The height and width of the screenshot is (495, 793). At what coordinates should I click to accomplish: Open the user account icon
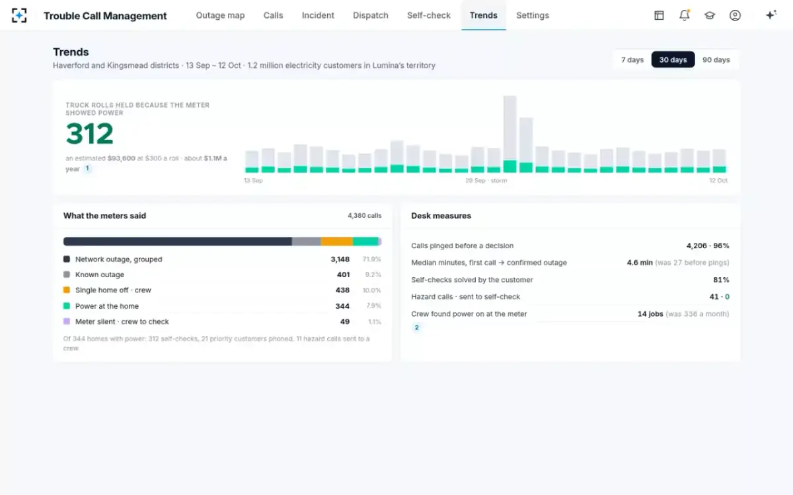(x=735, y=15)
